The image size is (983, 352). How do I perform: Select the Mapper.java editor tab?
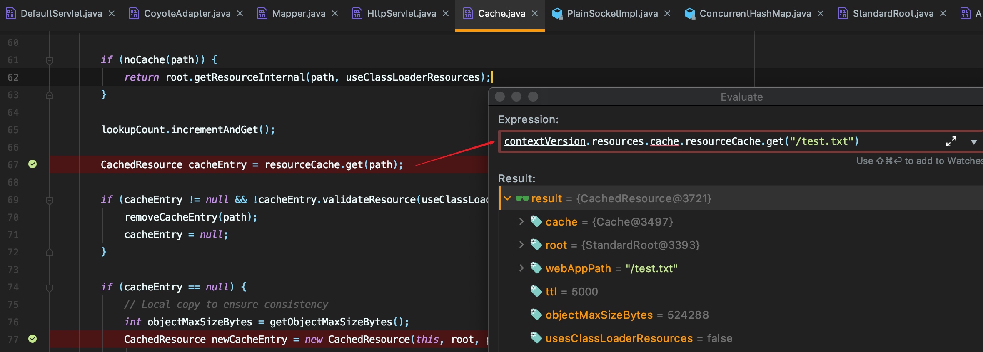pyautogui.click(x=299, y=14)
